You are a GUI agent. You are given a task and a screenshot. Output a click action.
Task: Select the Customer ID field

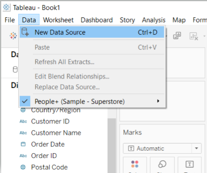50,121
